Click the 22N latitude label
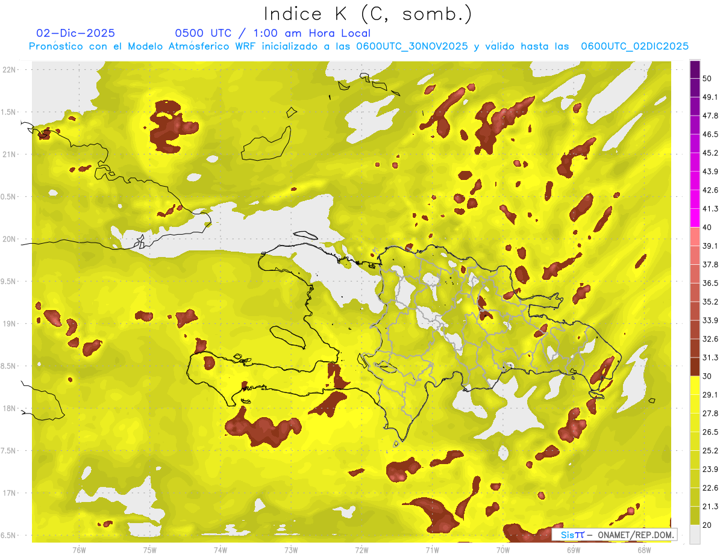The height and width of the screenshot is (558, 723). click(10, 70)
